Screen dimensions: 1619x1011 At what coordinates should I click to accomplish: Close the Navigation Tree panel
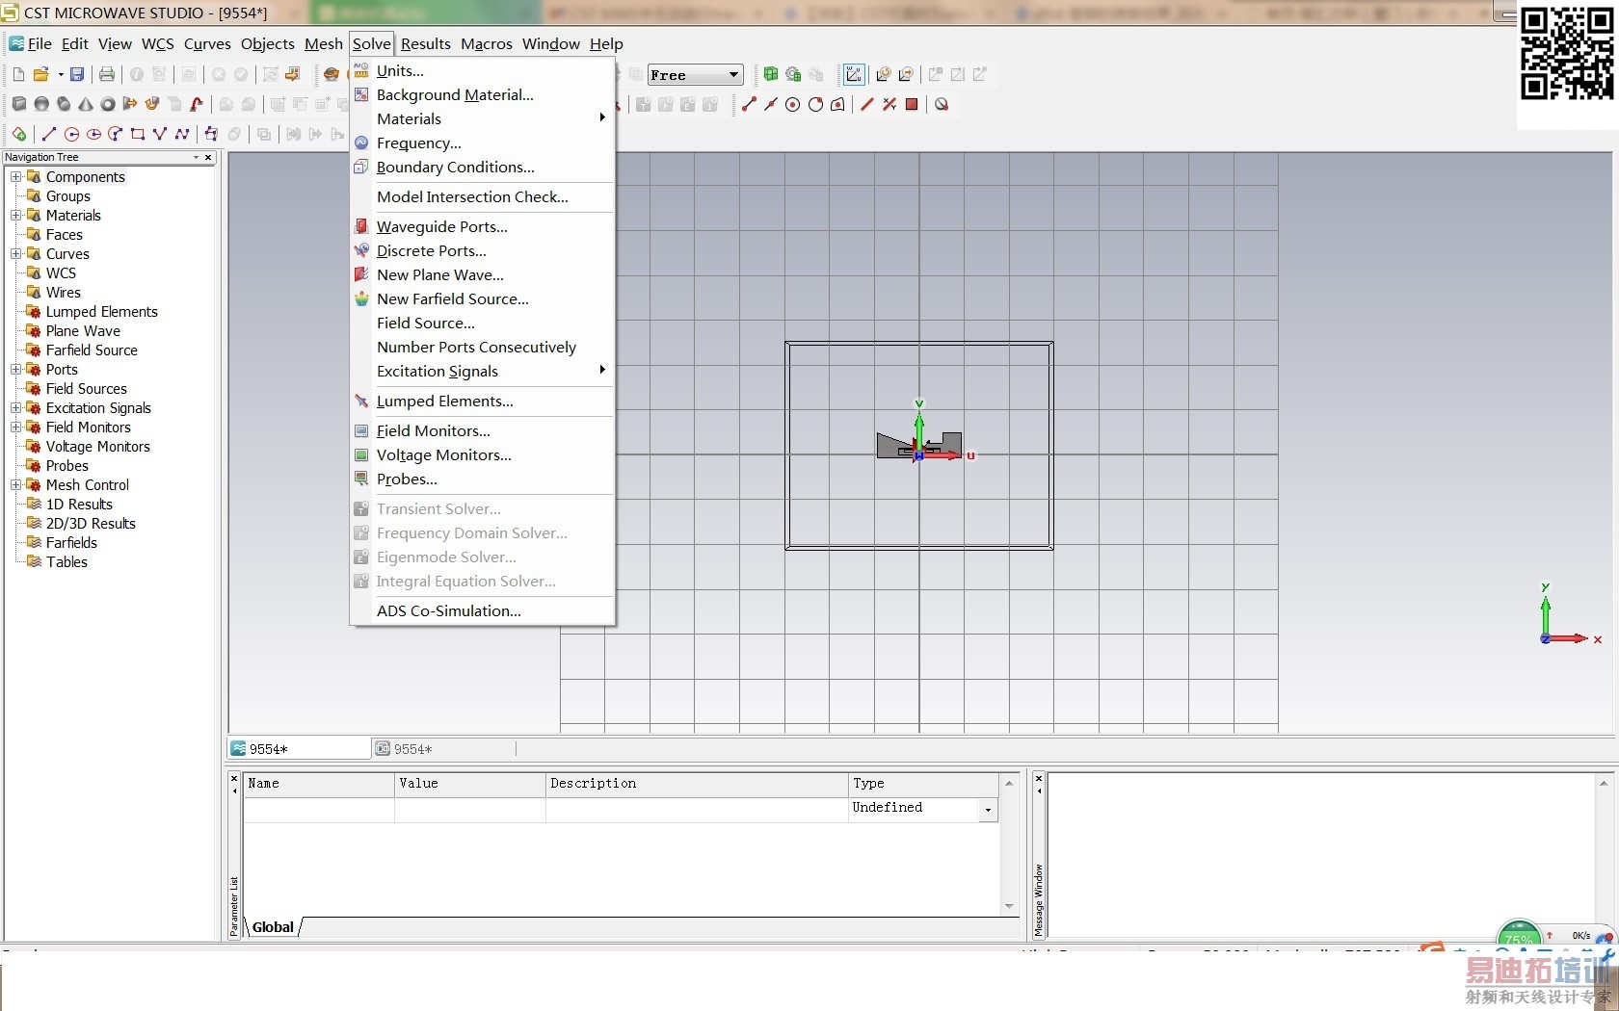(208, 157)
